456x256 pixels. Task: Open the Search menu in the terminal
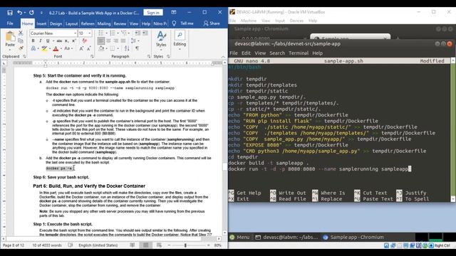[x=277, y=53]
